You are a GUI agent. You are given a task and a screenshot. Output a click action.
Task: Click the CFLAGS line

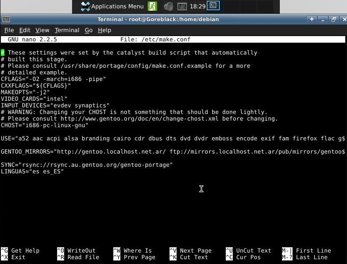click(53, 79)
